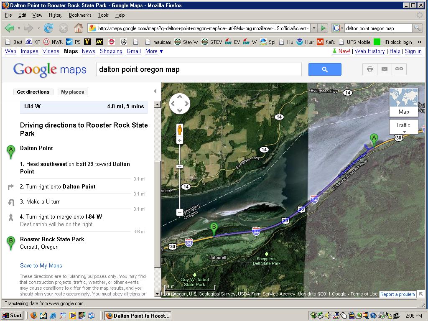Click into the Google Maps search field

pyautogui.click(x=199, y=69)
